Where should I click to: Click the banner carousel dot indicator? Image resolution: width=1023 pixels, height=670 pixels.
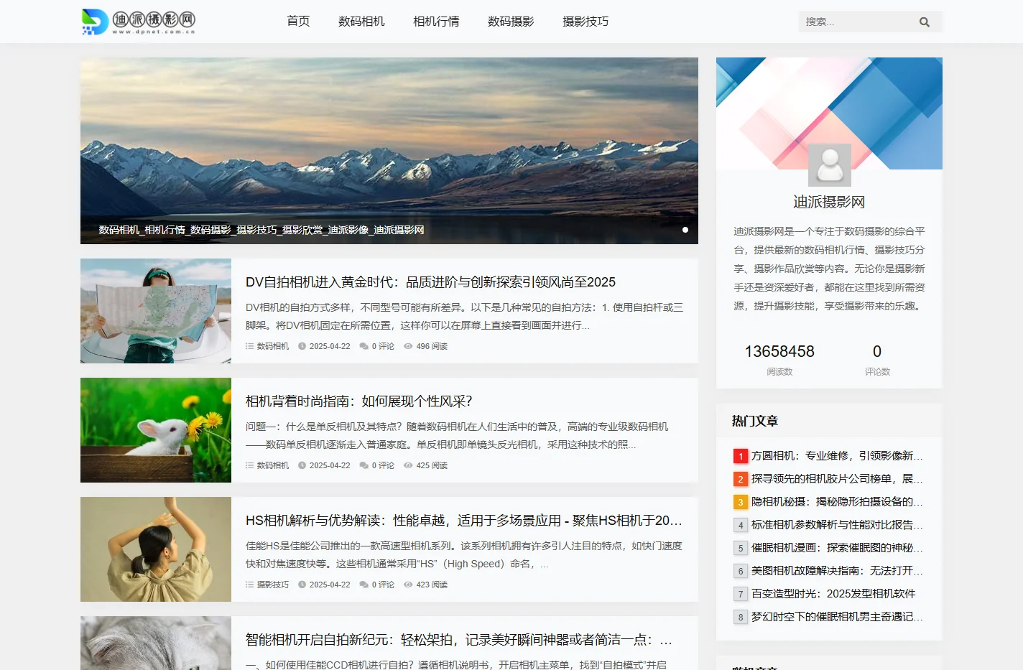tap(685, 230)
